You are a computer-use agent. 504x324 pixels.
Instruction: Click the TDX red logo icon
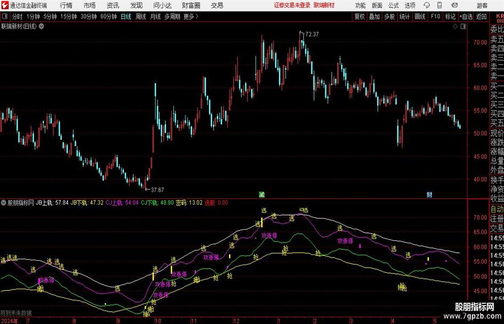(x=5, y=5)
